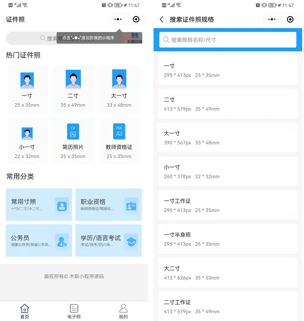
Task: Open the 常用寸照 category card
Action: pos(39,204)
